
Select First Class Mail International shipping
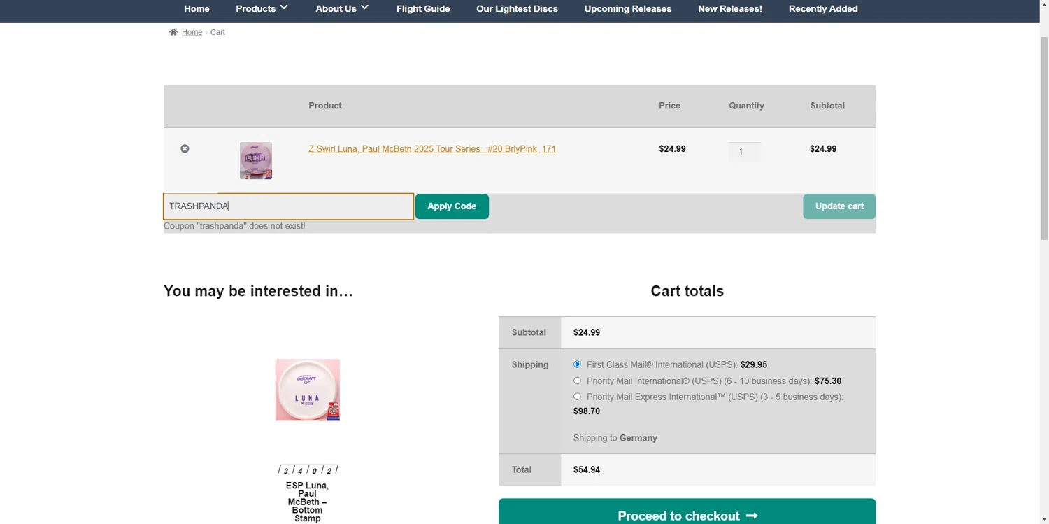click(577, 364)
